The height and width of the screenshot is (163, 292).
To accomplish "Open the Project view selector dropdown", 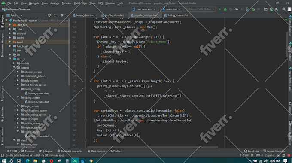I will pyautogui.click(x=15, y=15).
